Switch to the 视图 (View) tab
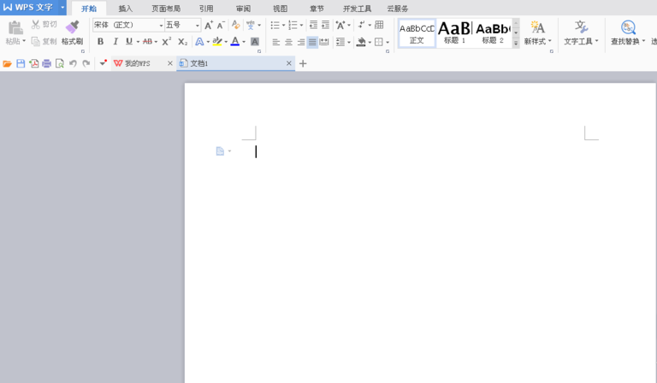 point(280,9)
